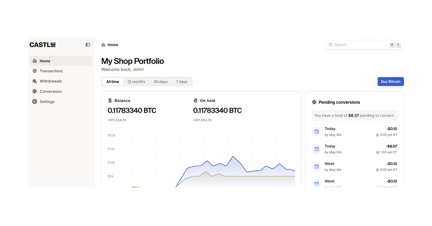Click the $5k axis label
Screen dimensions: 432x226
[x=111, y=176]
